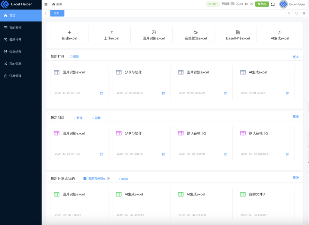Click 我的文件3 green table icon
309x225 pixels.
coord(243,194)
